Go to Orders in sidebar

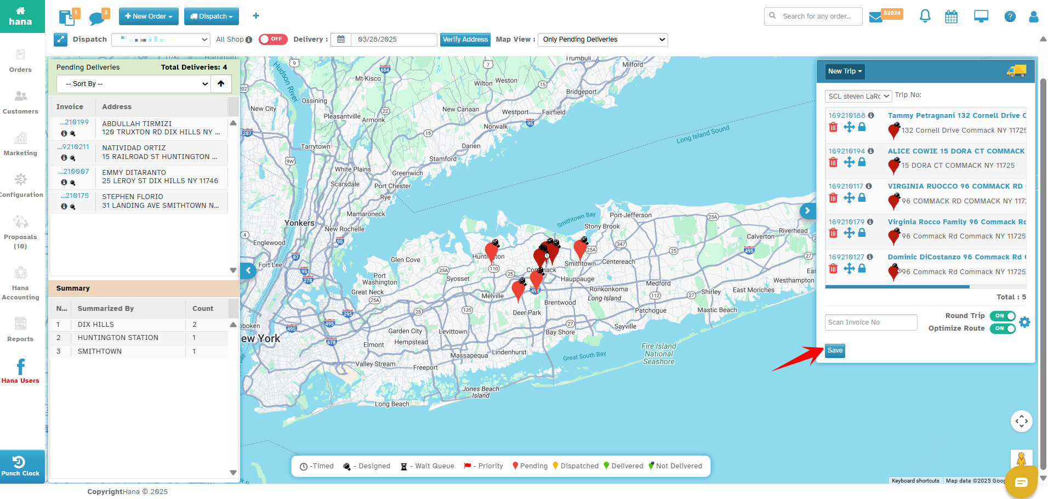(x=20, y=61)
